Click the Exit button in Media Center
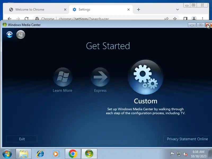 [22, 139]
